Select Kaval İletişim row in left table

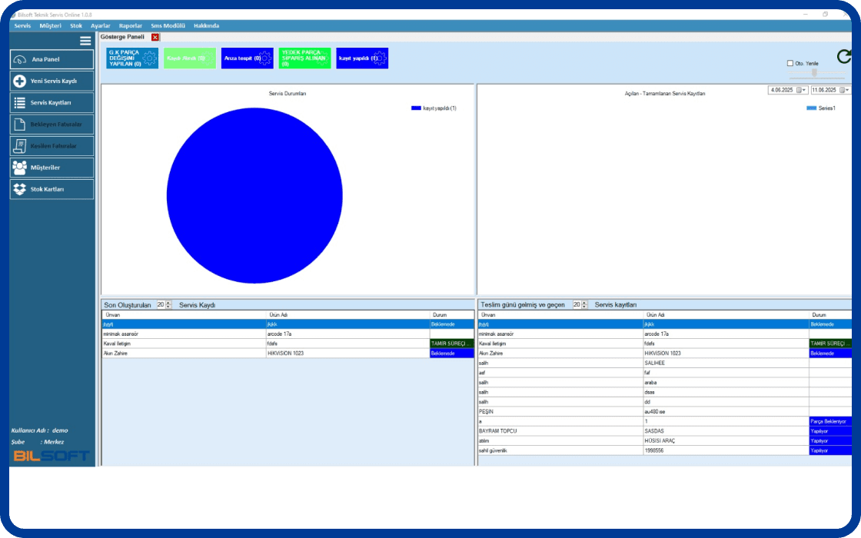click(x=288, y=344)
